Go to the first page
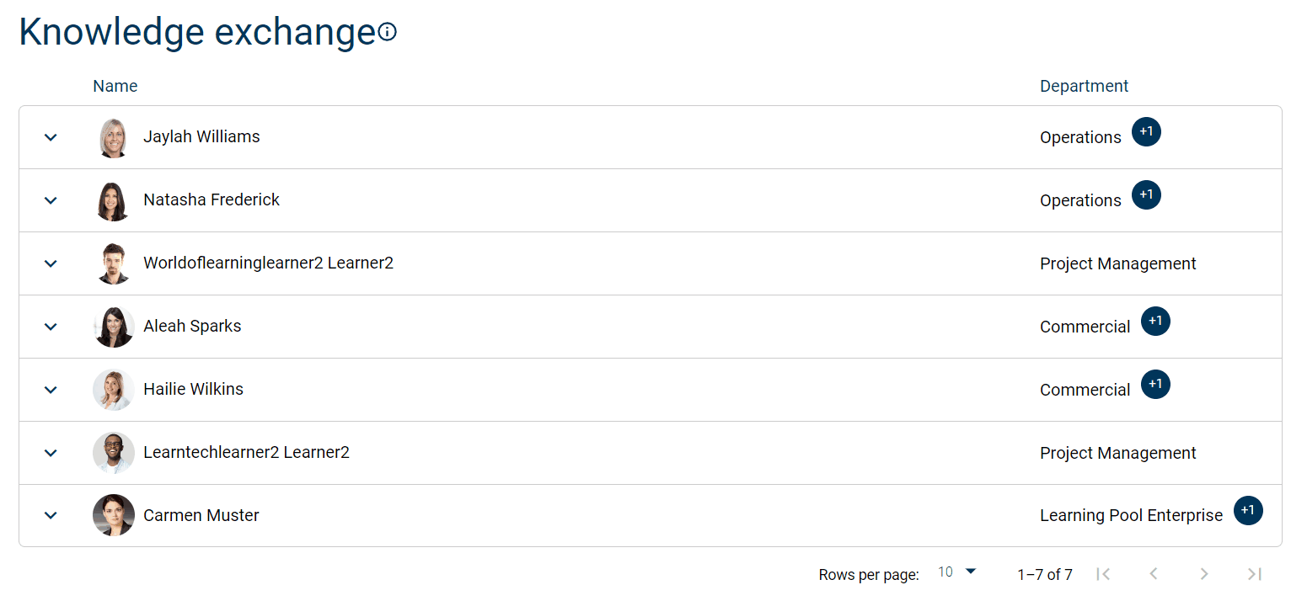This screenshot has height=601, width=1291. point(1103,574)
